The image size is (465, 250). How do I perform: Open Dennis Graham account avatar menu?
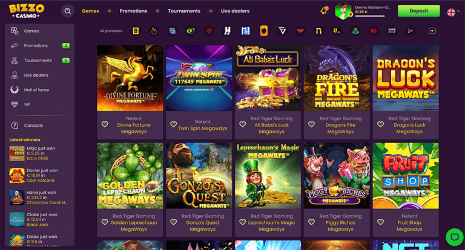(x=343, y=11)
